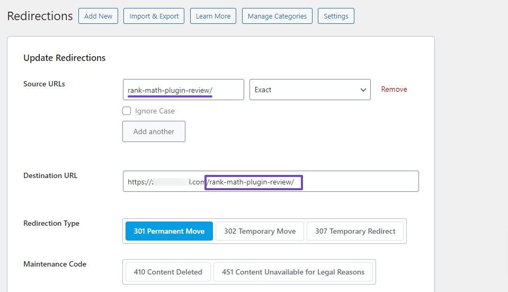Focus the Destination URL field
This screenshot has width=508, height=292.
click(x=271, y=181)
